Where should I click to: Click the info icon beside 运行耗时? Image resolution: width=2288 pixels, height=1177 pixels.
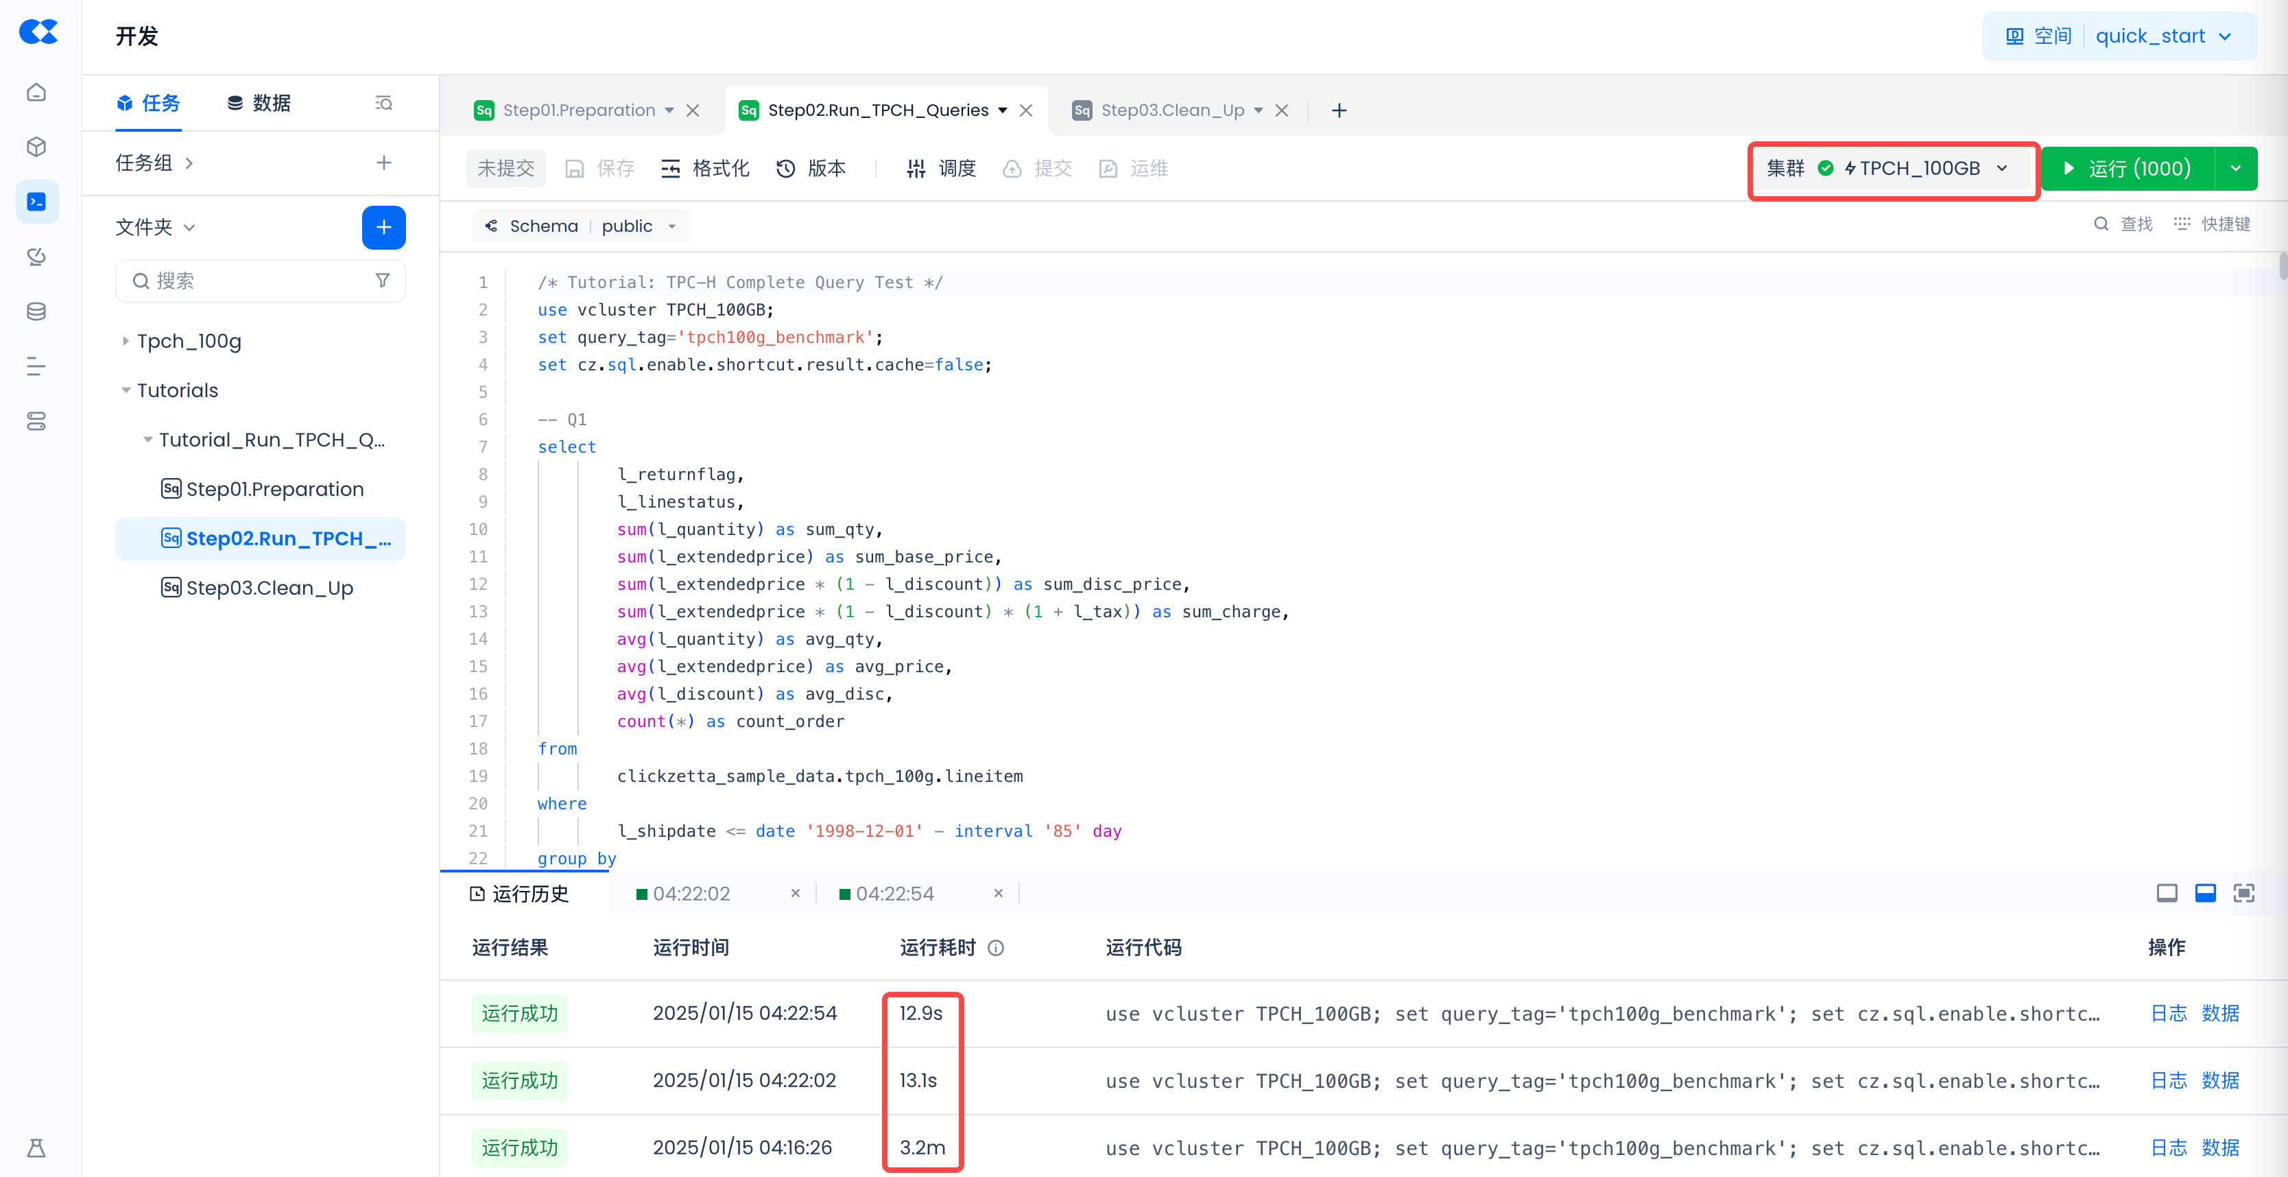pos(996,948)
